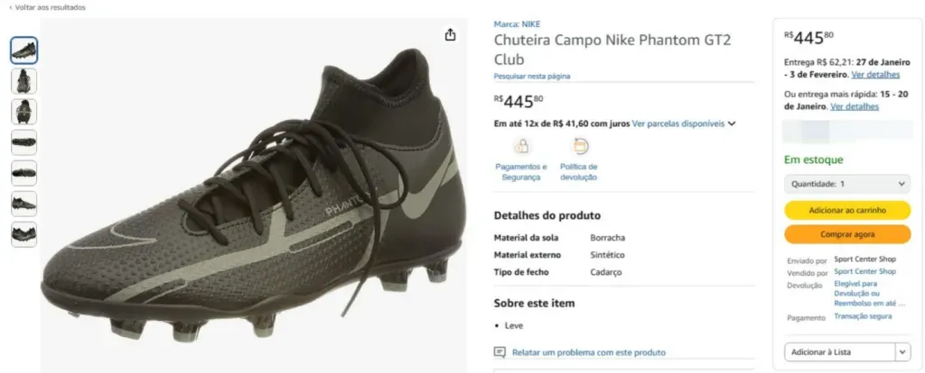Click the share icon above the product image
Image resolution: width=925 pixels, height=373 pixels.
[x=451, y=35]
